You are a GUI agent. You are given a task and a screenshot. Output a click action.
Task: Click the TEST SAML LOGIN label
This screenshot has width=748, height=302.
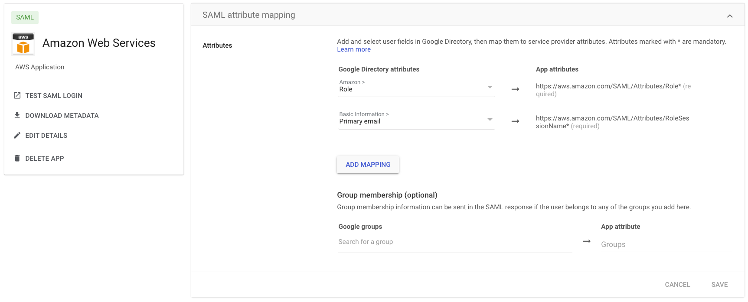tap(54, 96)
